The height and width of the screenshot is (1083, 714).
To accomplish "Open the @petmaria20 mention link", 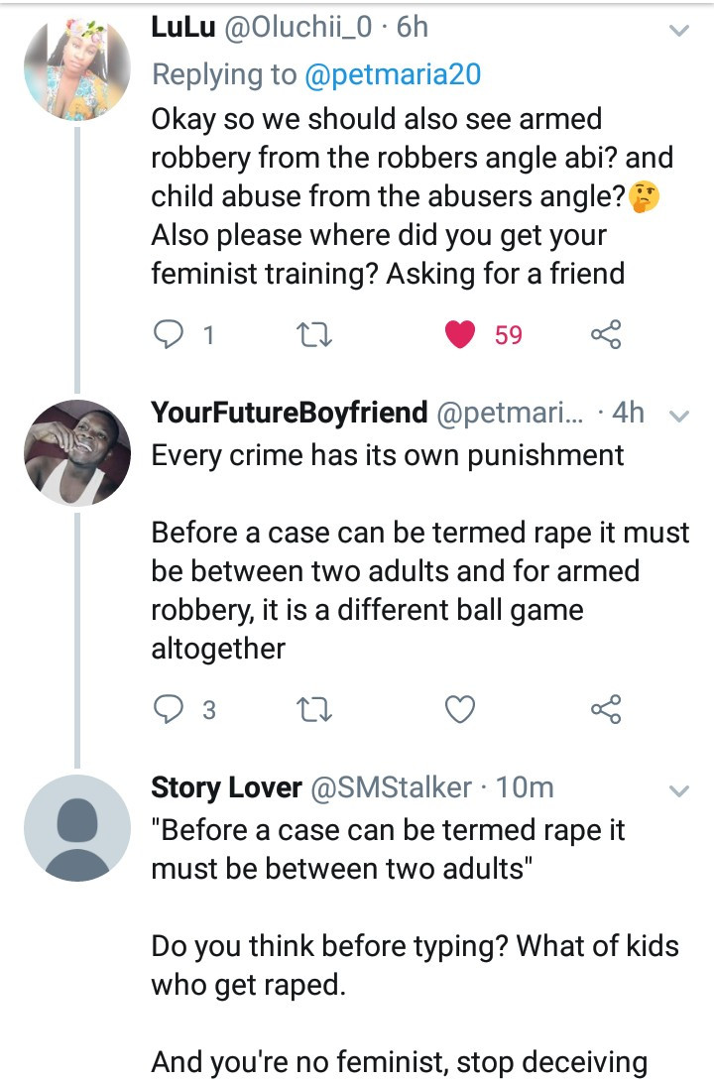I will [x=386, y=76].
